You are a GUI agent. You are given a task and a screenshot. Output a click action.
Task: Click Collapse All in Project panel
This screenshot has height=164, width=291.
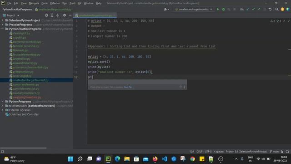58,15
